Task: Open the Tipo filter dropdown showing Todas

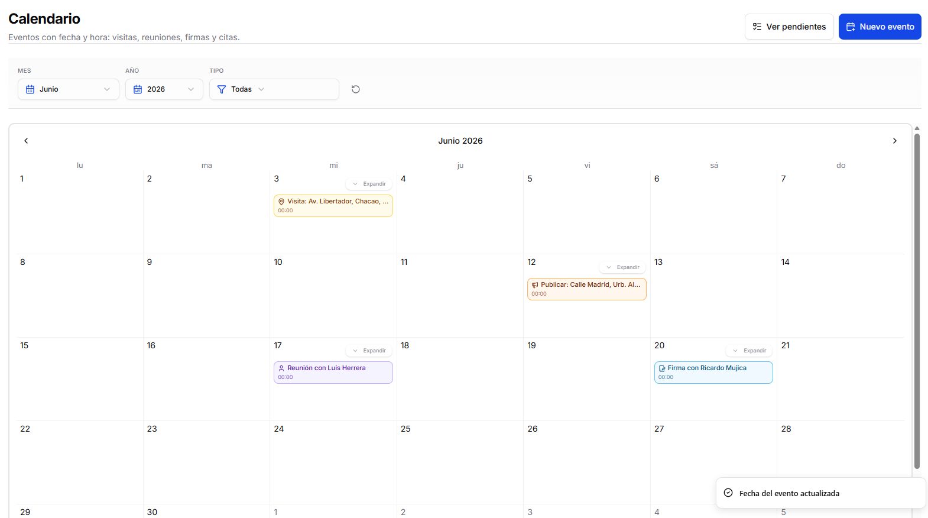Action: [274, 89]
